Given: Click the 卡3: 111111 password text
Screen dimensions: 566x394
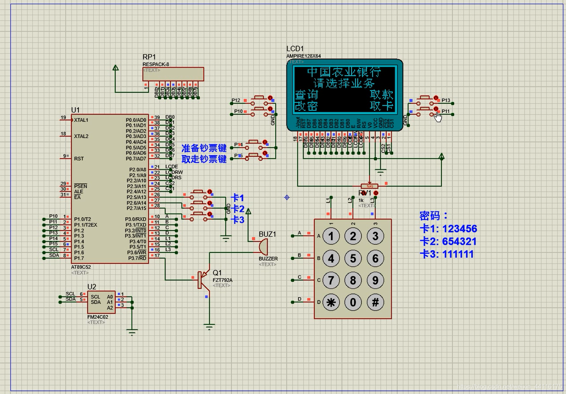Looking at the screenshot, I should (x=447, y=254).
